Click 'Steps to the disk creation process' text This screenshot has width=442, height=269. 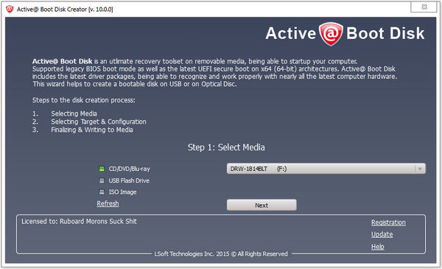pyautogui.click(x=84, y=100)
